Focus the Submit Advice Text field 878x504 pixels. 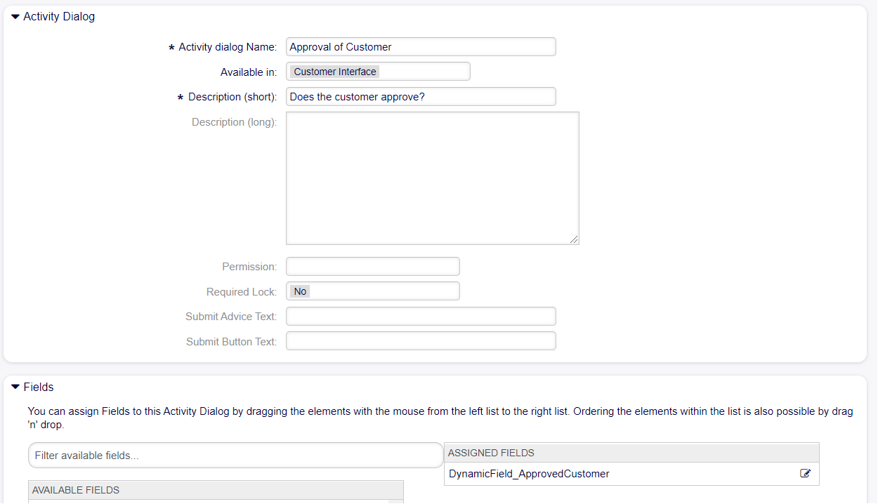pyautogui.click(x=420, y=317)
